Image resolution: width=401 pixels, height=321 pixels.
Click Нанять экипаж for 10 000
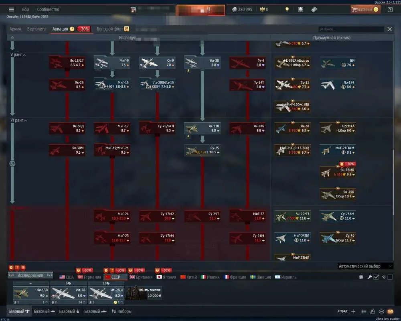click(144, 293)
